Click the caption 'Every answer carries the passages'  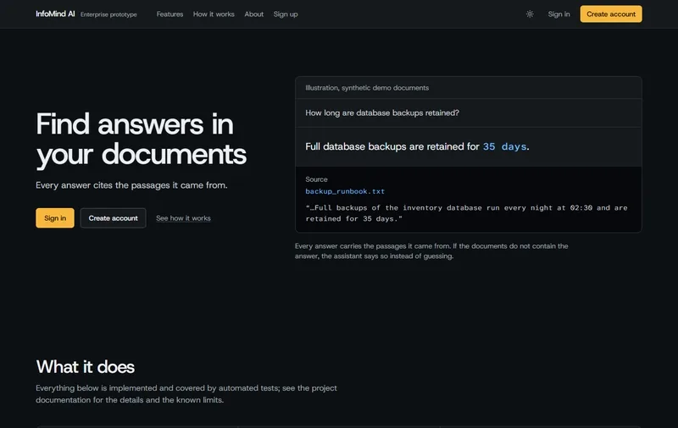click(x=431, y=251)
